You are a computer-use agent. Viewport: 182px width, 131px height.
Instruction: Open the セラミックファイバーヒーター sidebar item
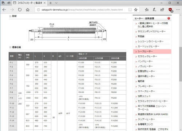pyautogui.click(x=153, y=101)
